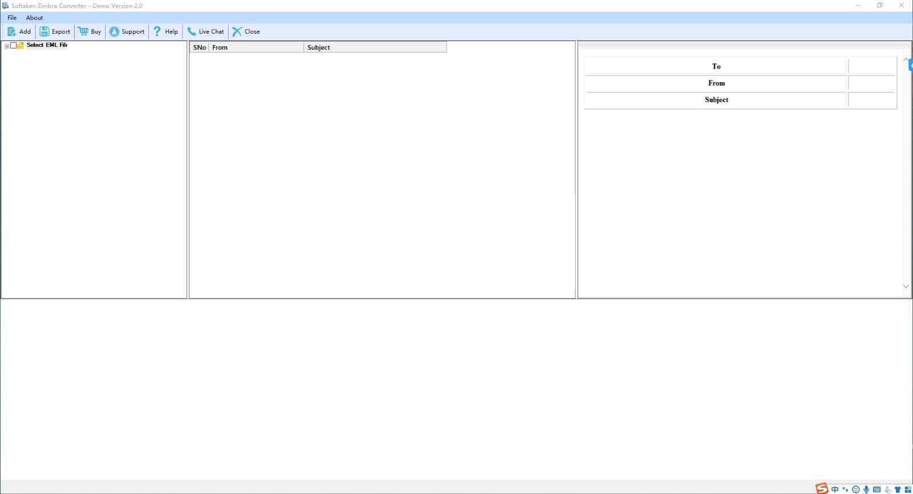Click the application icon in title bar
The height and width of the screenshot is (494, 913).
(5, 6)
